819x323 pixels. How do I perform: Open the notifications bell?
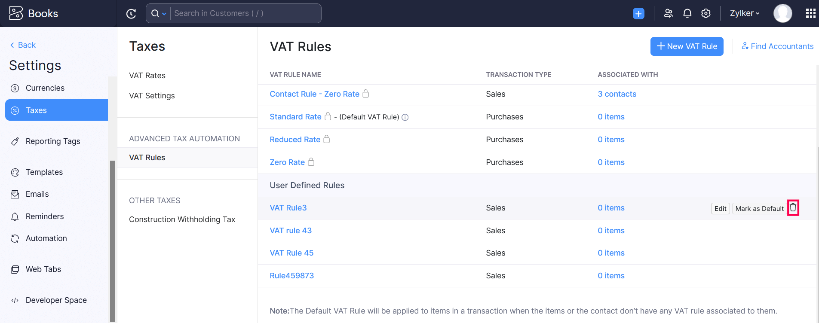click(687, 13)
